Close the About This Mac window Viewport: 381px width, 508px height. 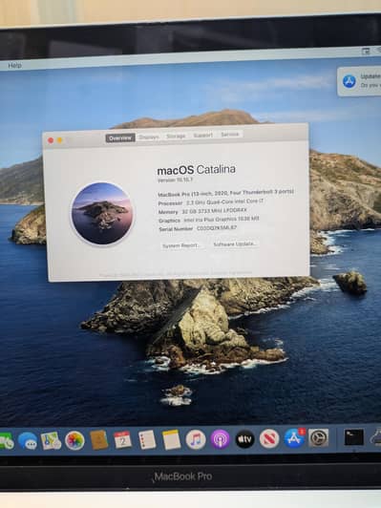[x=51, y=140]
